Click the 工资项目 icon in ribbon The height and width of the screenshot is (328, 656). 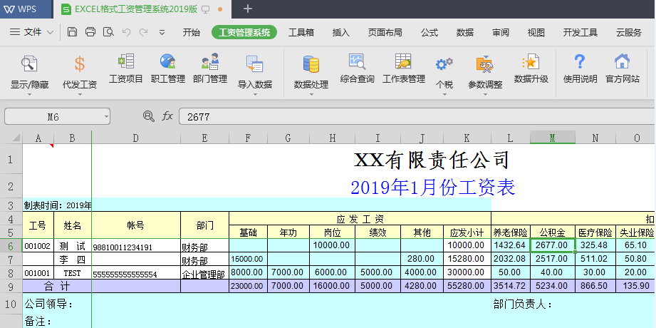point(126,68)
